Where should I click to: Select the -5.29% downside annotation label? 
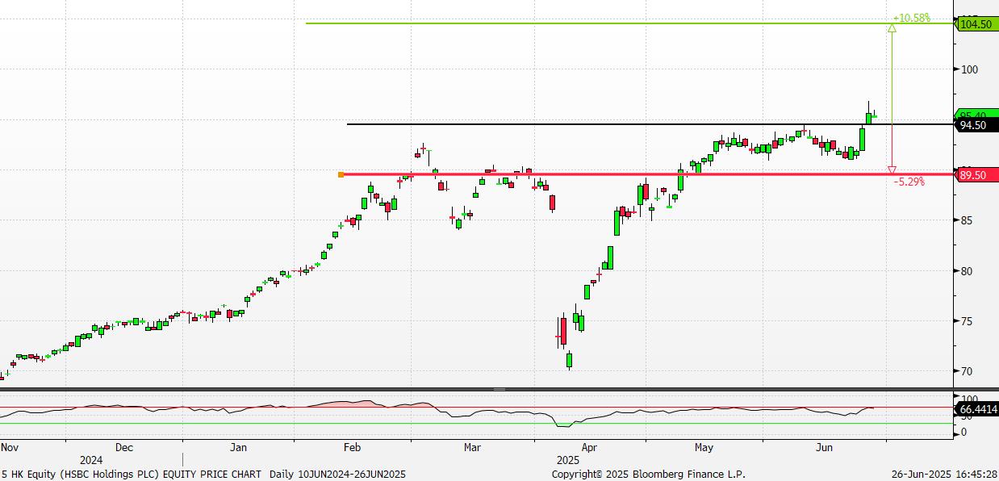[x=909, y=182]
